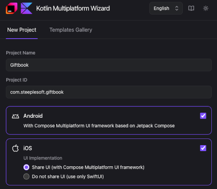
Task: Click the Kotlin logo icon
Action: pyautogui.click(x=26, y=8)
